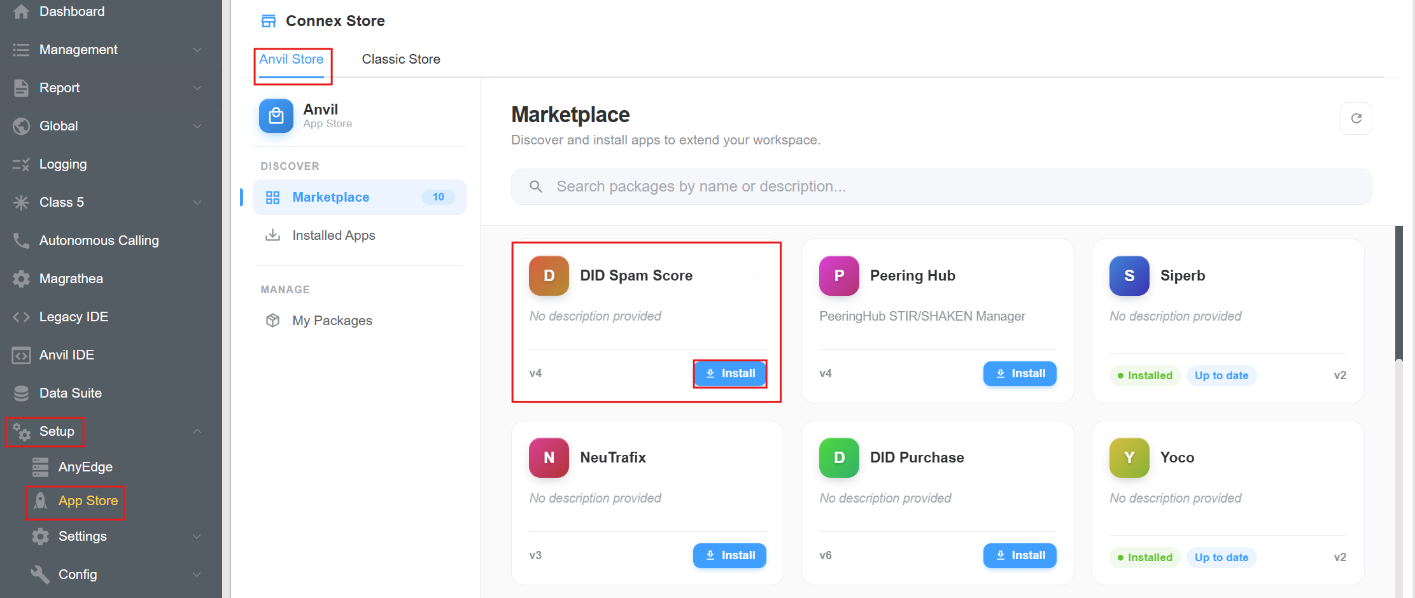Viewport: 1415px width, 598px height.
Task: Expand the Settings submenu chevron
Action: pyautogui.click(x=197, y=536)
